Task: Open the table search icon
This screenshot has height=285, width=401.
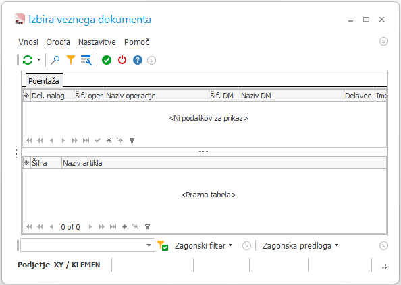Action: click(86, 60)
